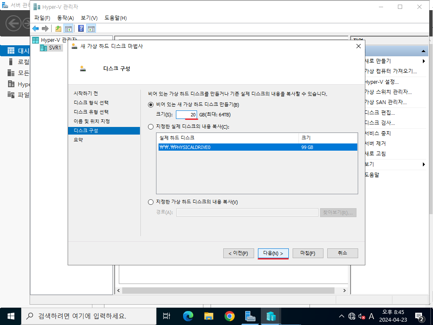Screen dimensions: 433x325
Task: Go to 디스크 형식 선택 wizard step
Action: (91, 103)
